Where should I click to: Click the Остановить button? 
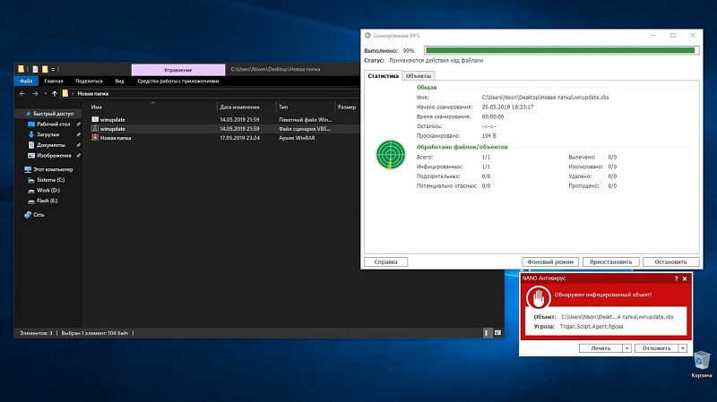point(670,261)
